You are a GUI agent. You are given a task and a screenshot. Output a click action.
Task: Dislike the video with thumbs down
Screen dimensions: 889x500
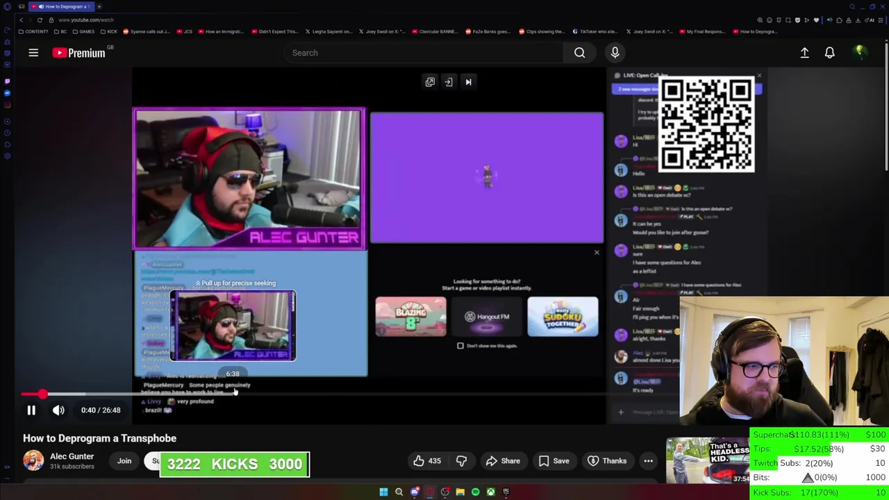[461, 461]
